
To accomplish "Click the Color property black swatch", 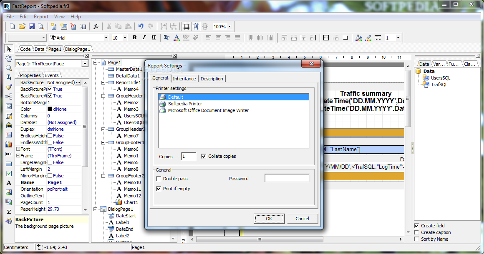I will 50,109.
